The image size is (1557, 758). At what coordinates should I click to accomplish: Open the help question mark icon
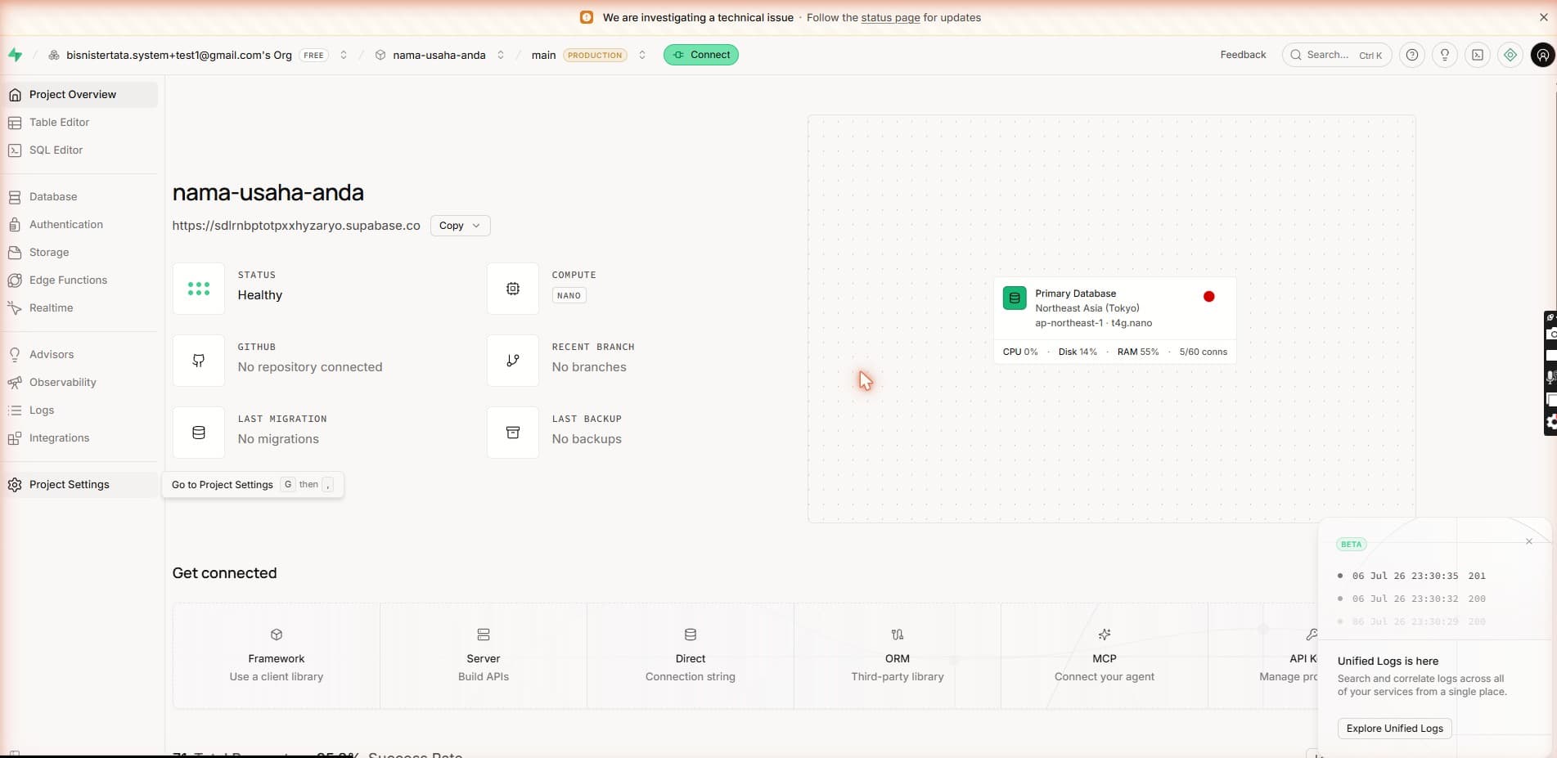pos(1412,55)
